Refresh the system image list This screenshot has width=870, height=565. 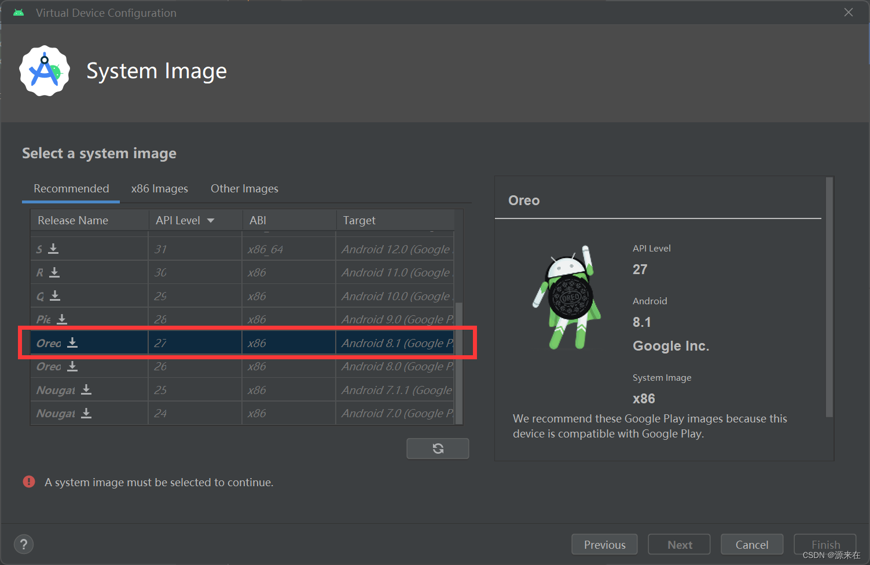click(x=438, y=448)
